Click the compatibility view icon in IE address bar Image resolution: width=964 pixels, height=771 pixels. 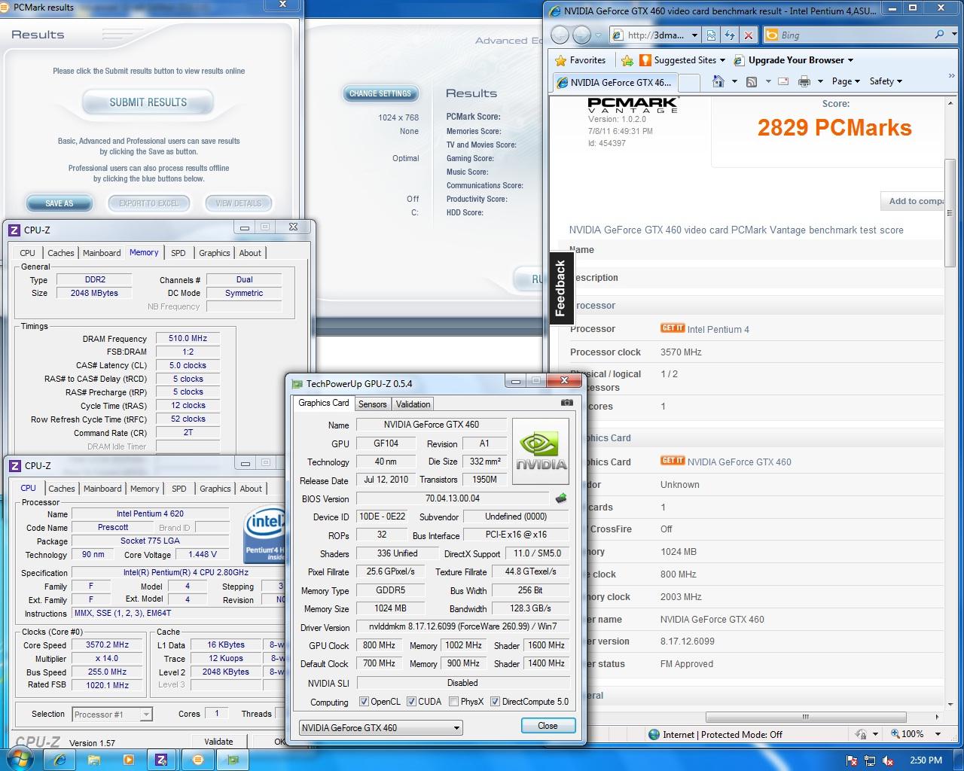[712, 35]
